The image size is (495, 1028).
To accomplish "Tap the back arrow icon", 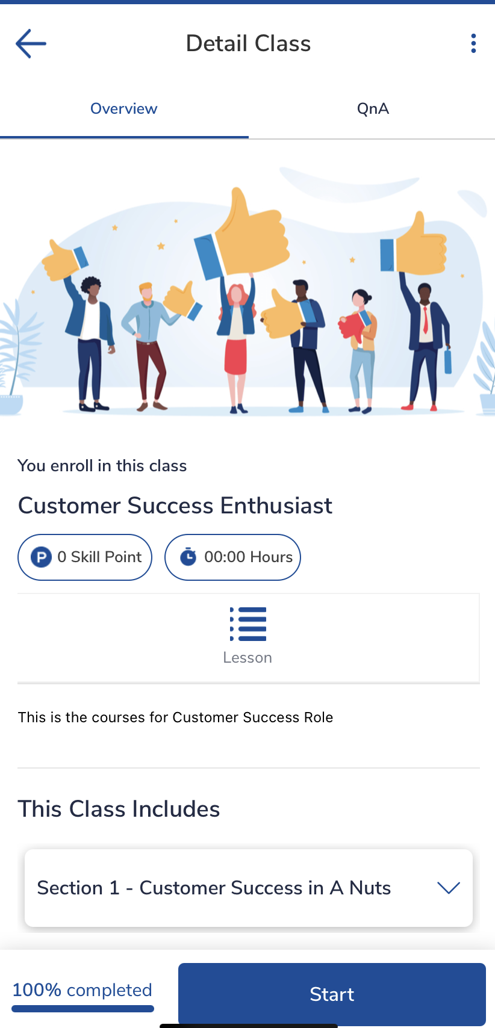I will pos(31,44).
